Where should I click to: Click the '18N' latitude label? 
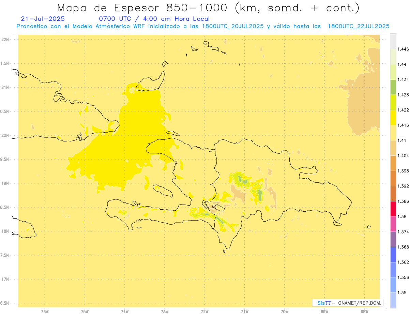click(6, 231)
